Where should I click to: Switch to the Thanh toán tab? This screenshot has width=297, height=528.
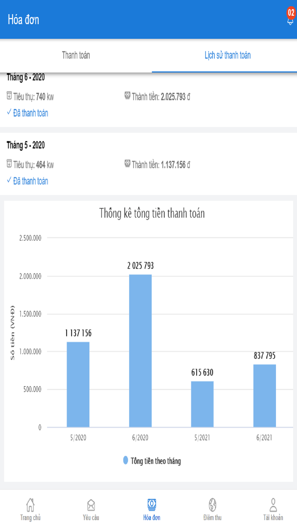(76, 55)
